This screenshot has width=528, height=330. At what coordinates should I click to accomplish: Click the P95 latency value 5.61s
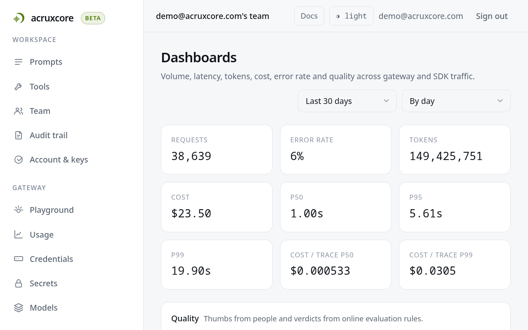pyautogui.click(x=426, y=214)
